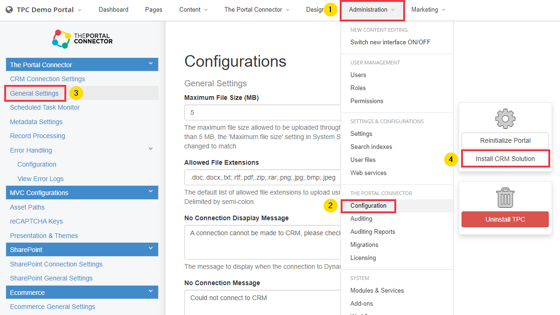This screenshot has width=560, height=315.
Task: Select Modules & Services menu entry
Action: [x=377, y=290]
